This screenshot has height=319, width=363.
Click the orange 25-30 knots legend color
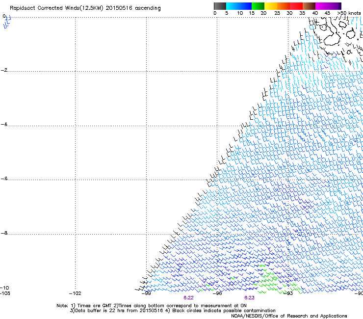(x=284, y=6)
